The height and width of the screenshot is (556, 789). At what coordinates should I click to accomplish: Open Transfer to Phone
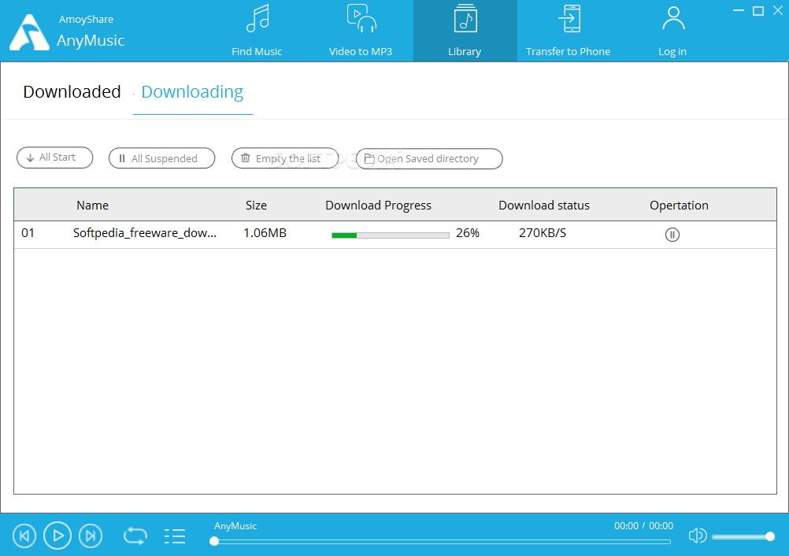(569, 32)
